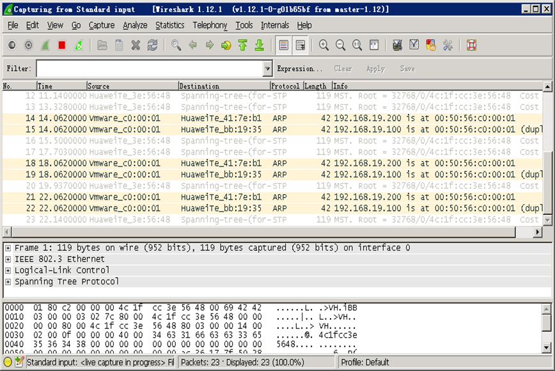Click packet list horizontal scrollbar left arrow
Viewport: 555px width, 371px height.
pos(7,232)
